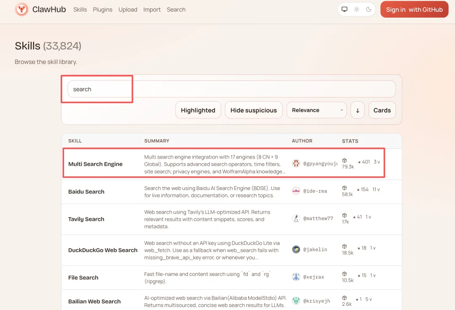Toggle the Highlighted filter
455x310 pixels.
pos(198,110)
